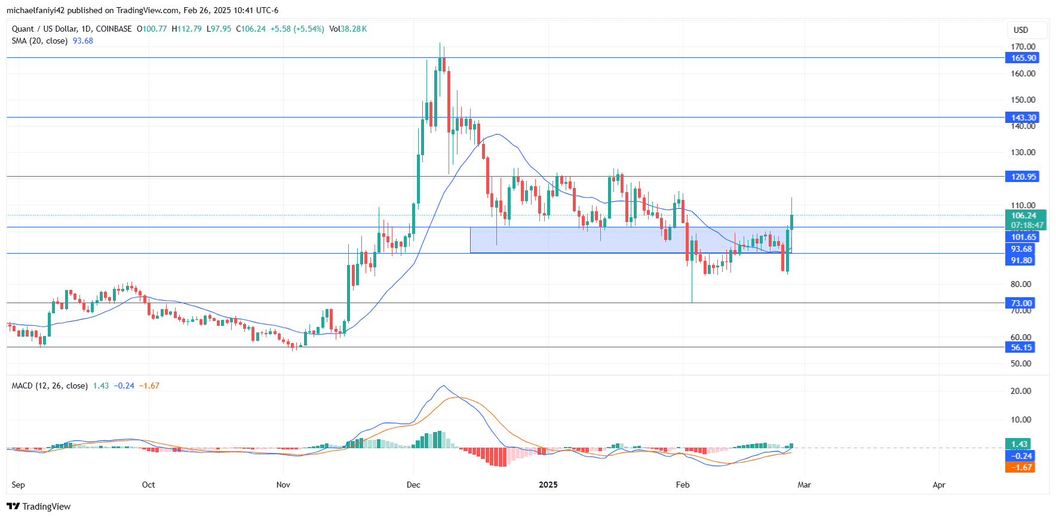Click the C106.24 close value readout
This screenshot has width=1056, height=518.
pyautogui.click(x=251, y=29)
